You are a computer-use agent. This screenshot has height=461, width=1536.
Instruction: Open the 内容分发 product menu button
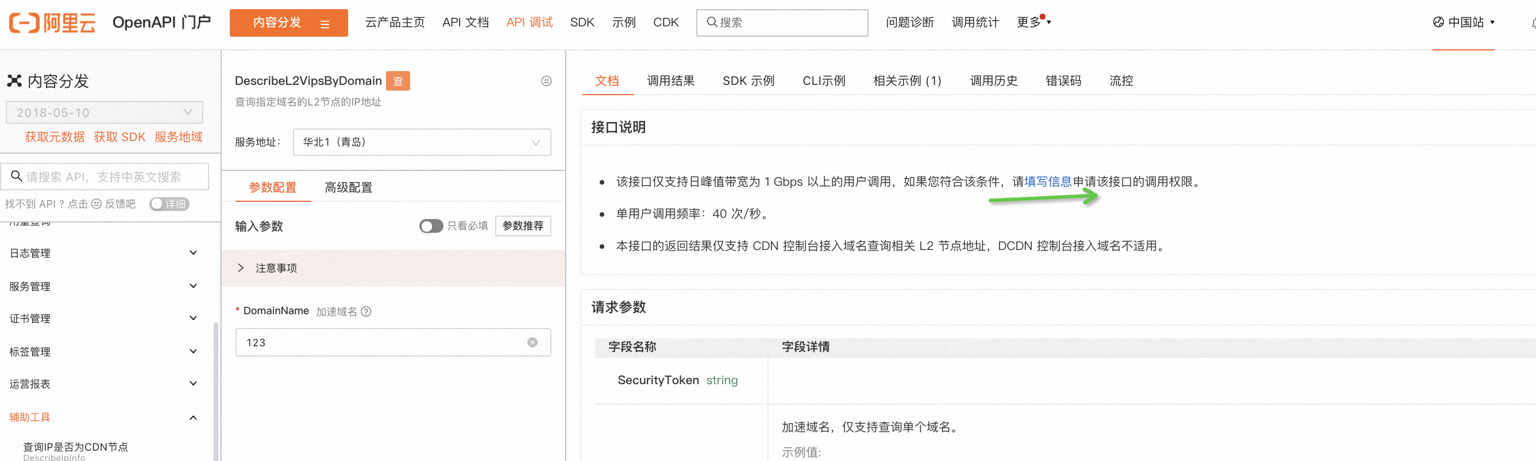point(288,22)
